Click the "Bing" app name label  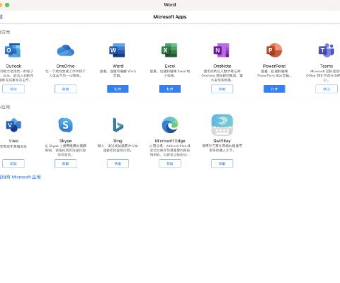(118, 141)
